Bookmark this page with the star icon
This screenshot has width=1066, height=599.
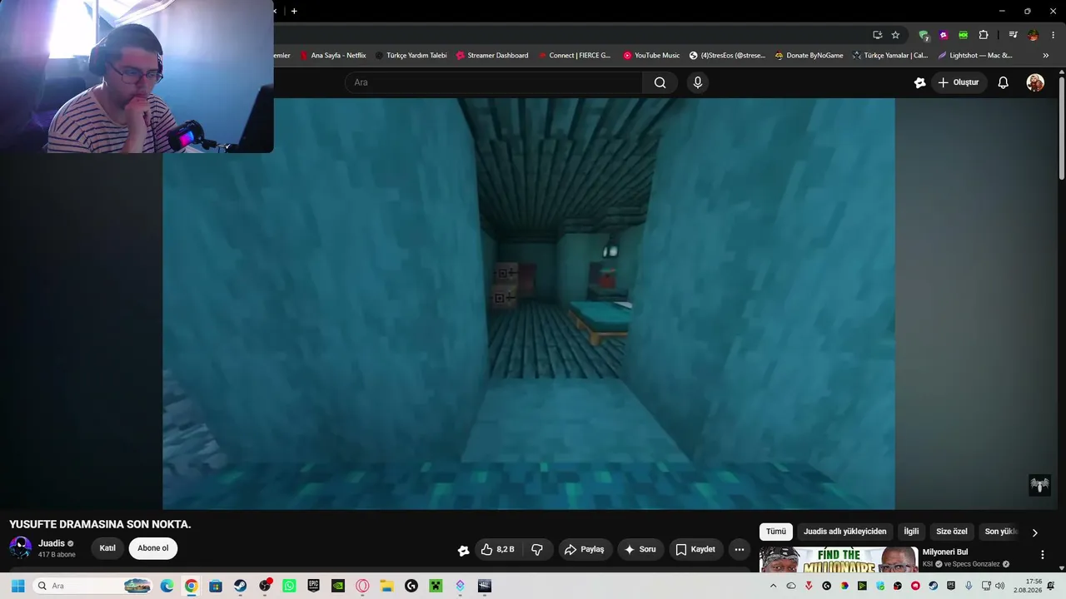pos(895,35)
